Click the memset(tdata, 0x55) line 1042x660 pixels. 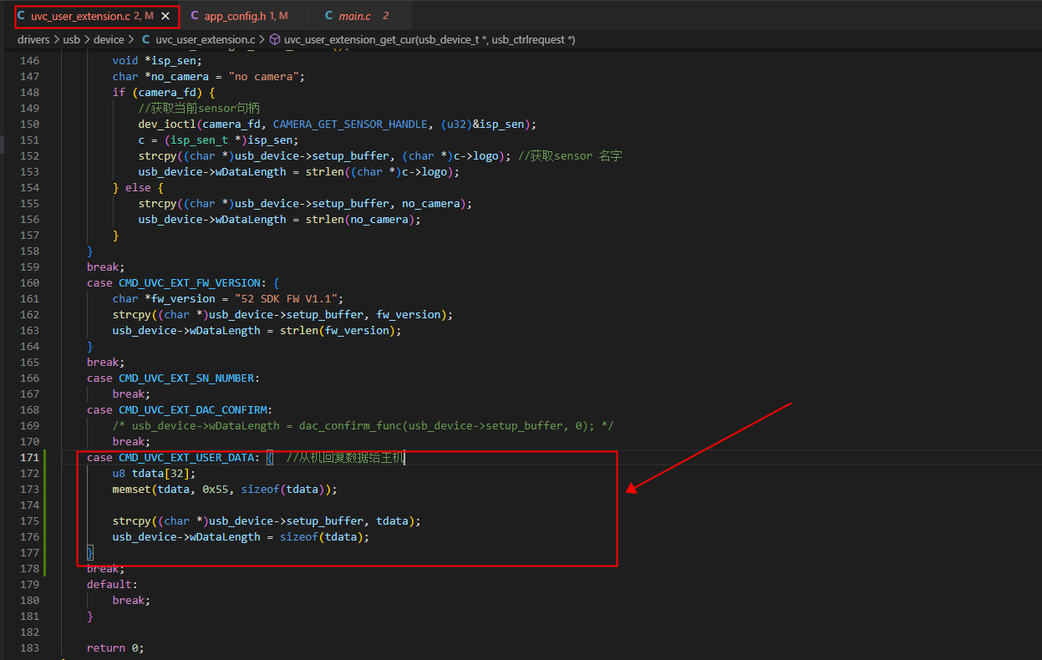(x=225, y=489)
